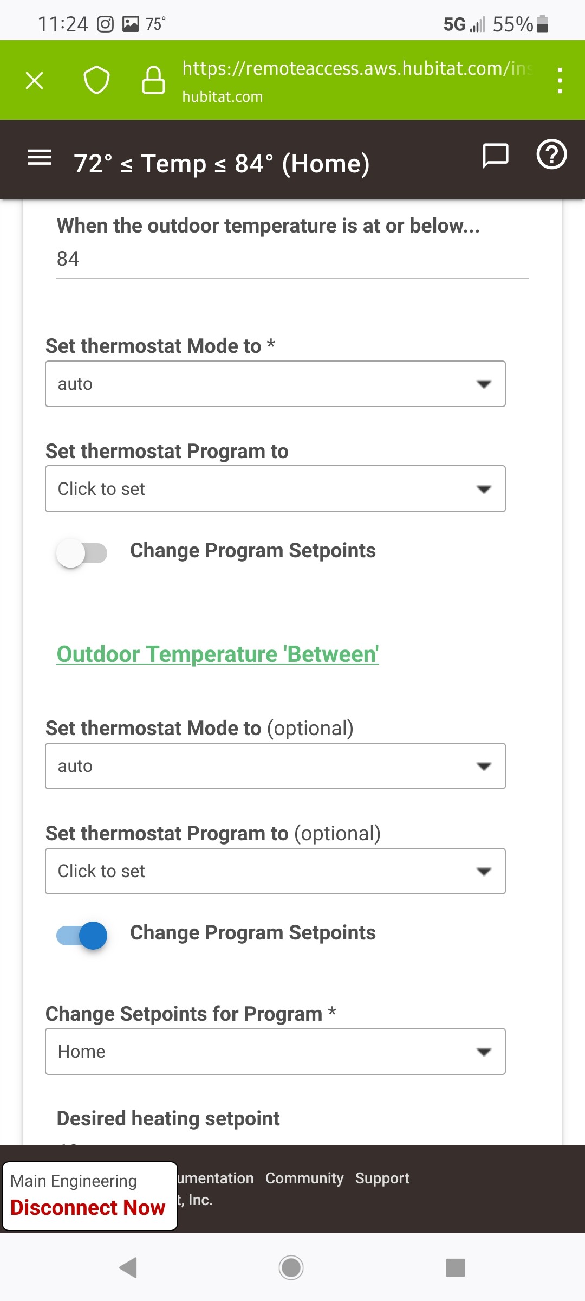Tap the shield privacy icon
Image resolution: width=585 pixels, height=1301 pixels.
click(x=96, y=80)
